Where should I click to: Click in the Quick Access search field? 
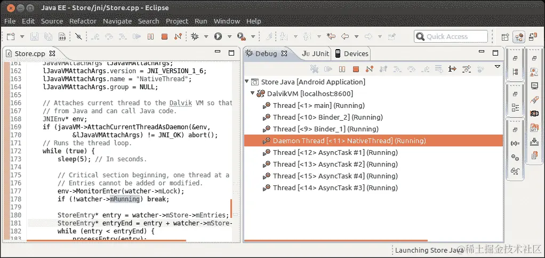click(x=451, y=36)
